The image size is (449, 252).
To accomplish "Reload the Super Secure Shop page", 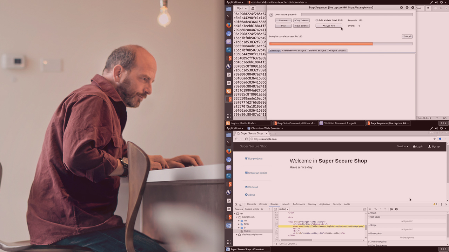I will tap(246, 139).
